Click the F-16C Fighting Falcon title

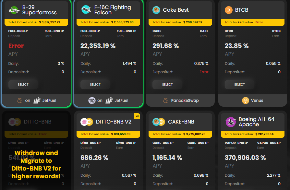(x=113, y=10)
